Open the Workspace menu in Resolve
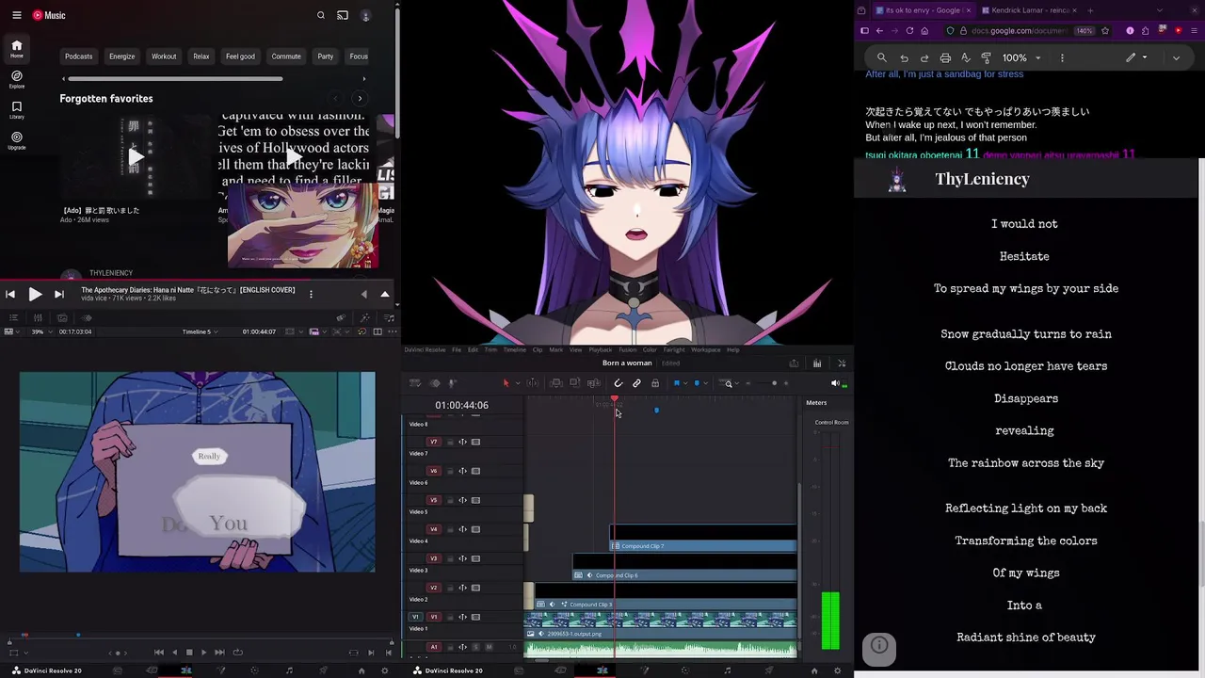This screenshot has height=678, width=1205. click(706, 350)
